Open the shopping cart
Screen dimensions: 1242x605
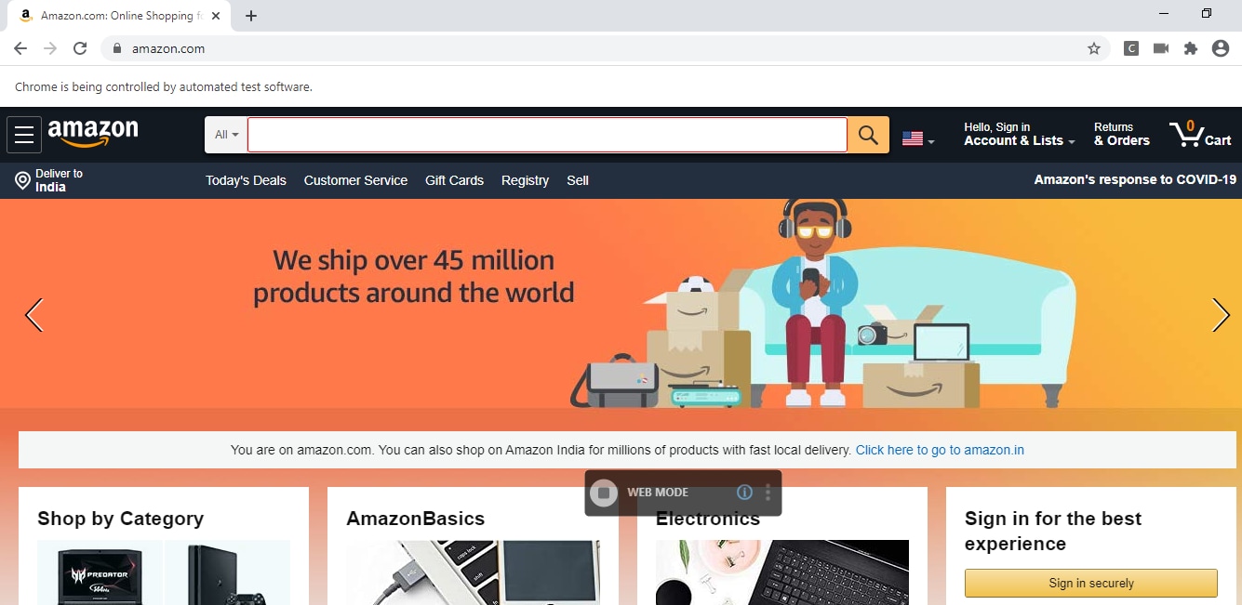click(1201, 135)
